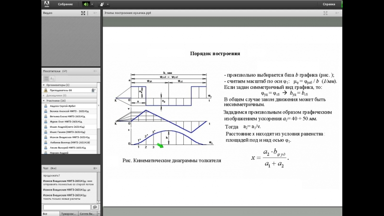Select host Преподаватель 08 in attendee list

point(69,90)
